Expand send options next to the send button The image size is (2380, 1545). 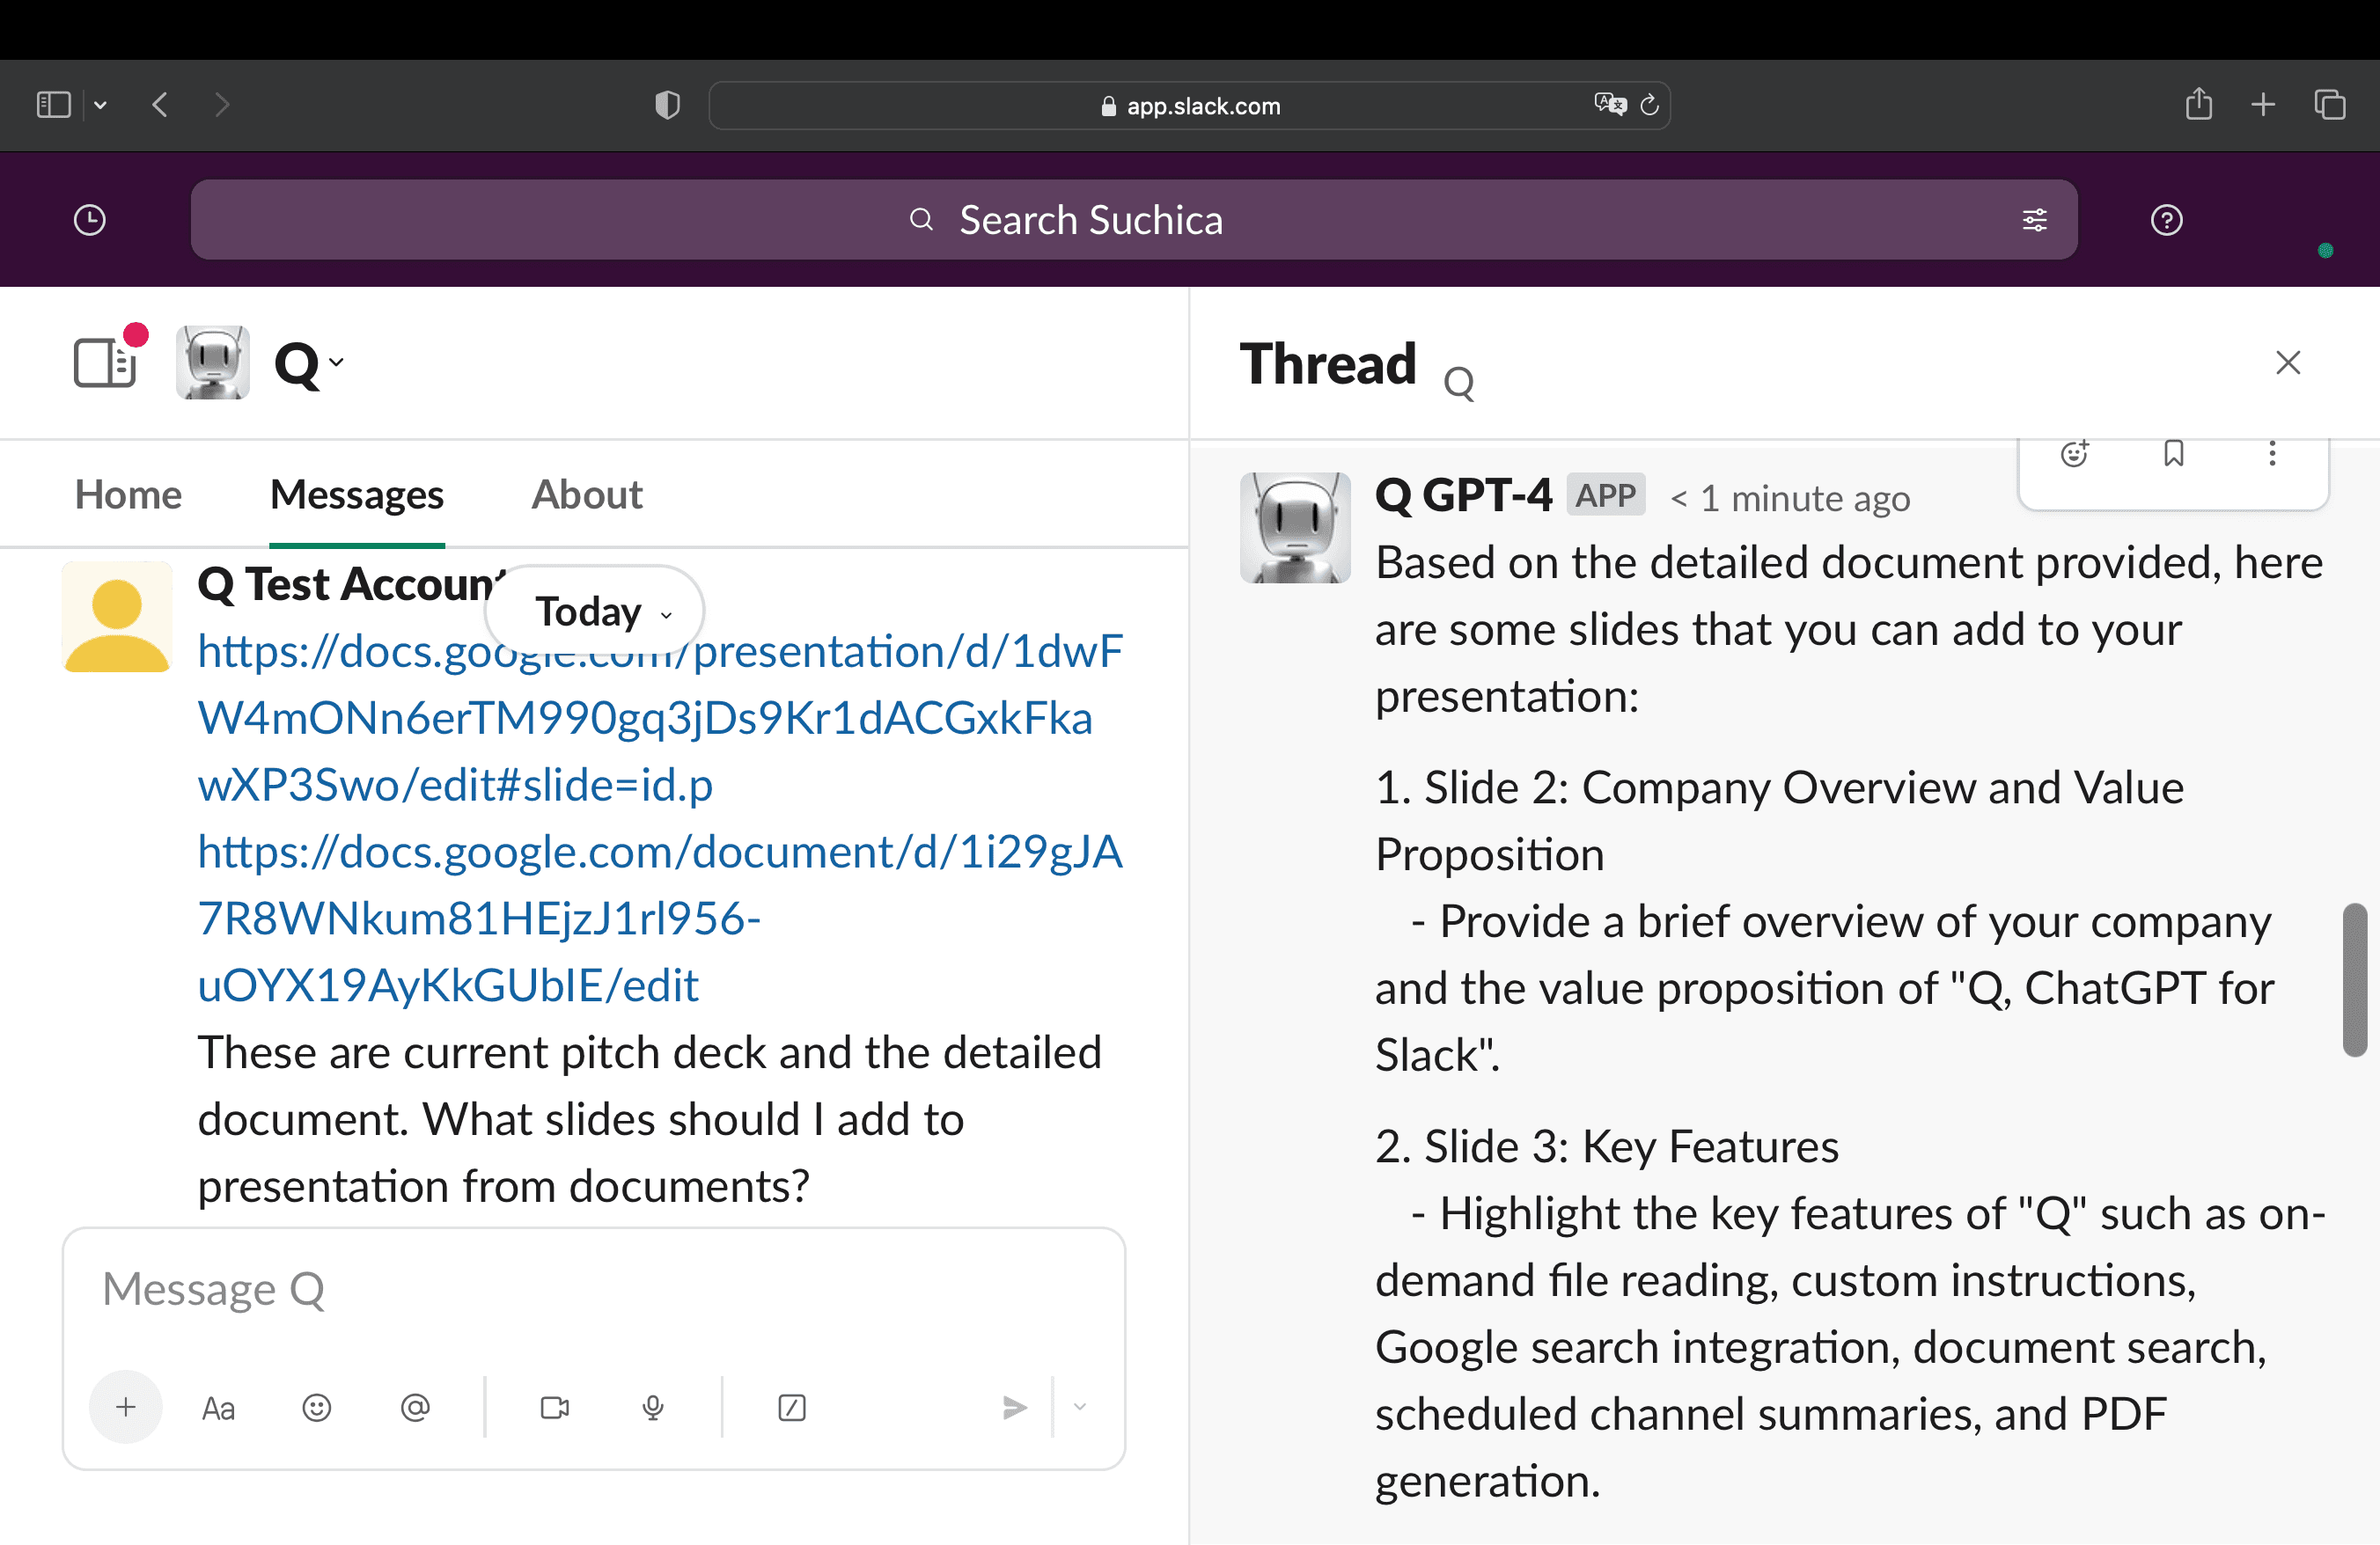click(x=1079, y=1408)
